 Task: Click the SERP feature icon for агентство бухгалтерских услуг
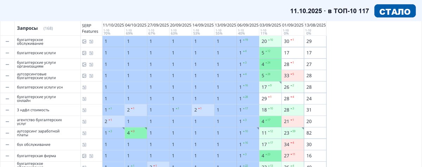click(84, 122)
